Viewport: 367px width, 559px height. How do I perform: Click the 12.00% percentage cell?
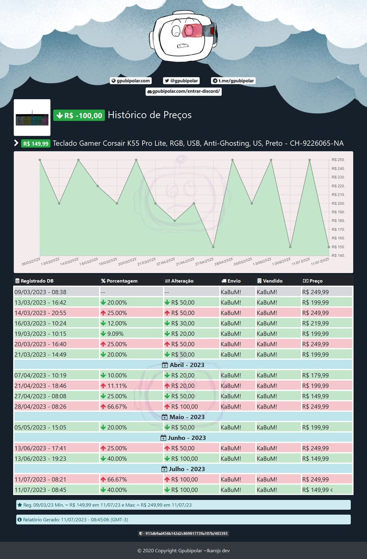click(x=131, y=323)
